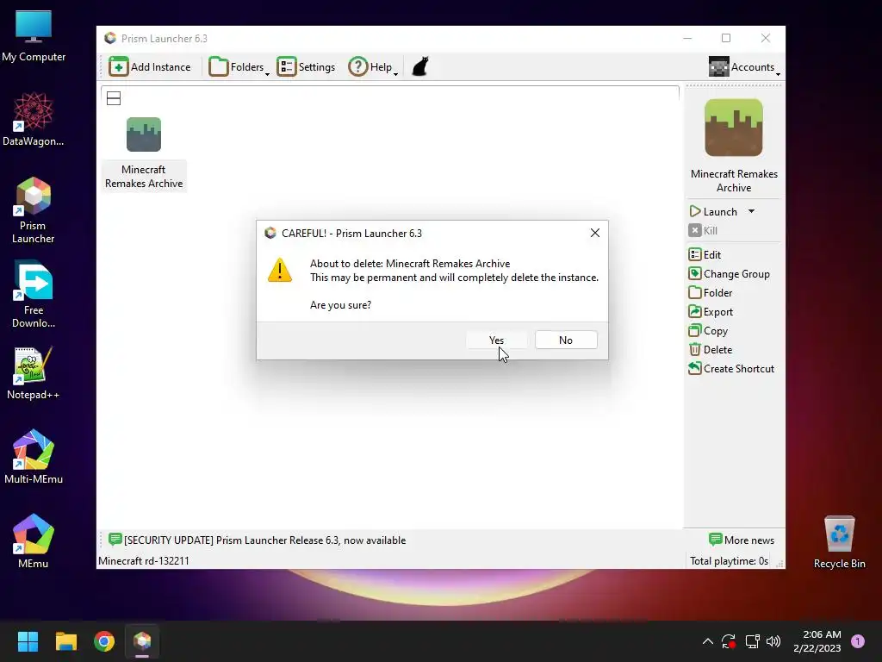
Task: Open the notification badge
Action: pos(857,641)
